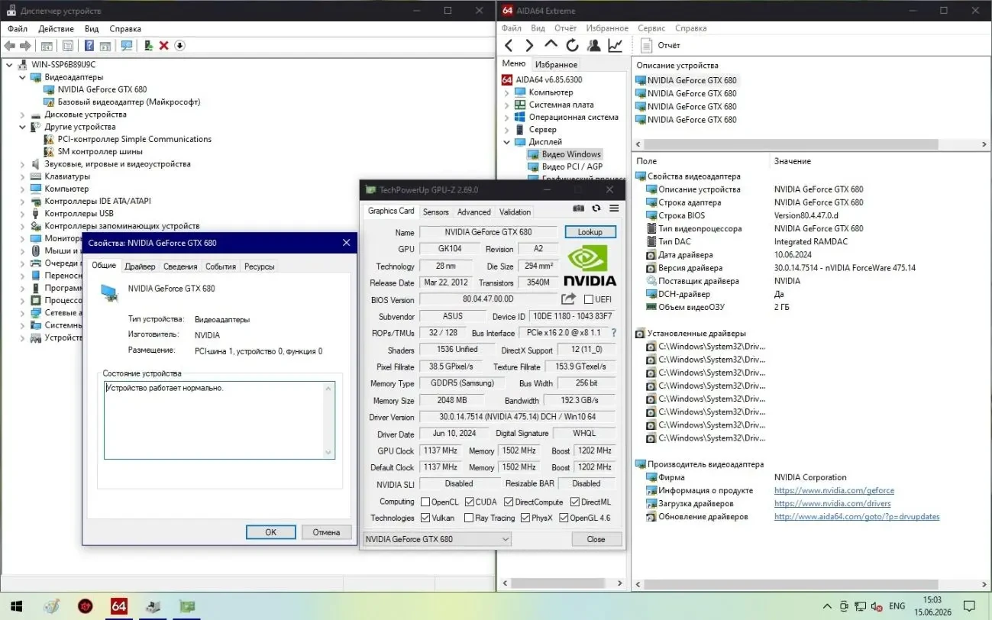Toggle the UEFI checkbox

coord(589,299)
